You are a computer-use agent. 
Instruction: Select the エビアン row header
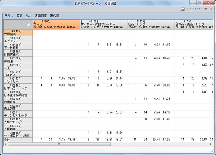click(x=18, y=39)
